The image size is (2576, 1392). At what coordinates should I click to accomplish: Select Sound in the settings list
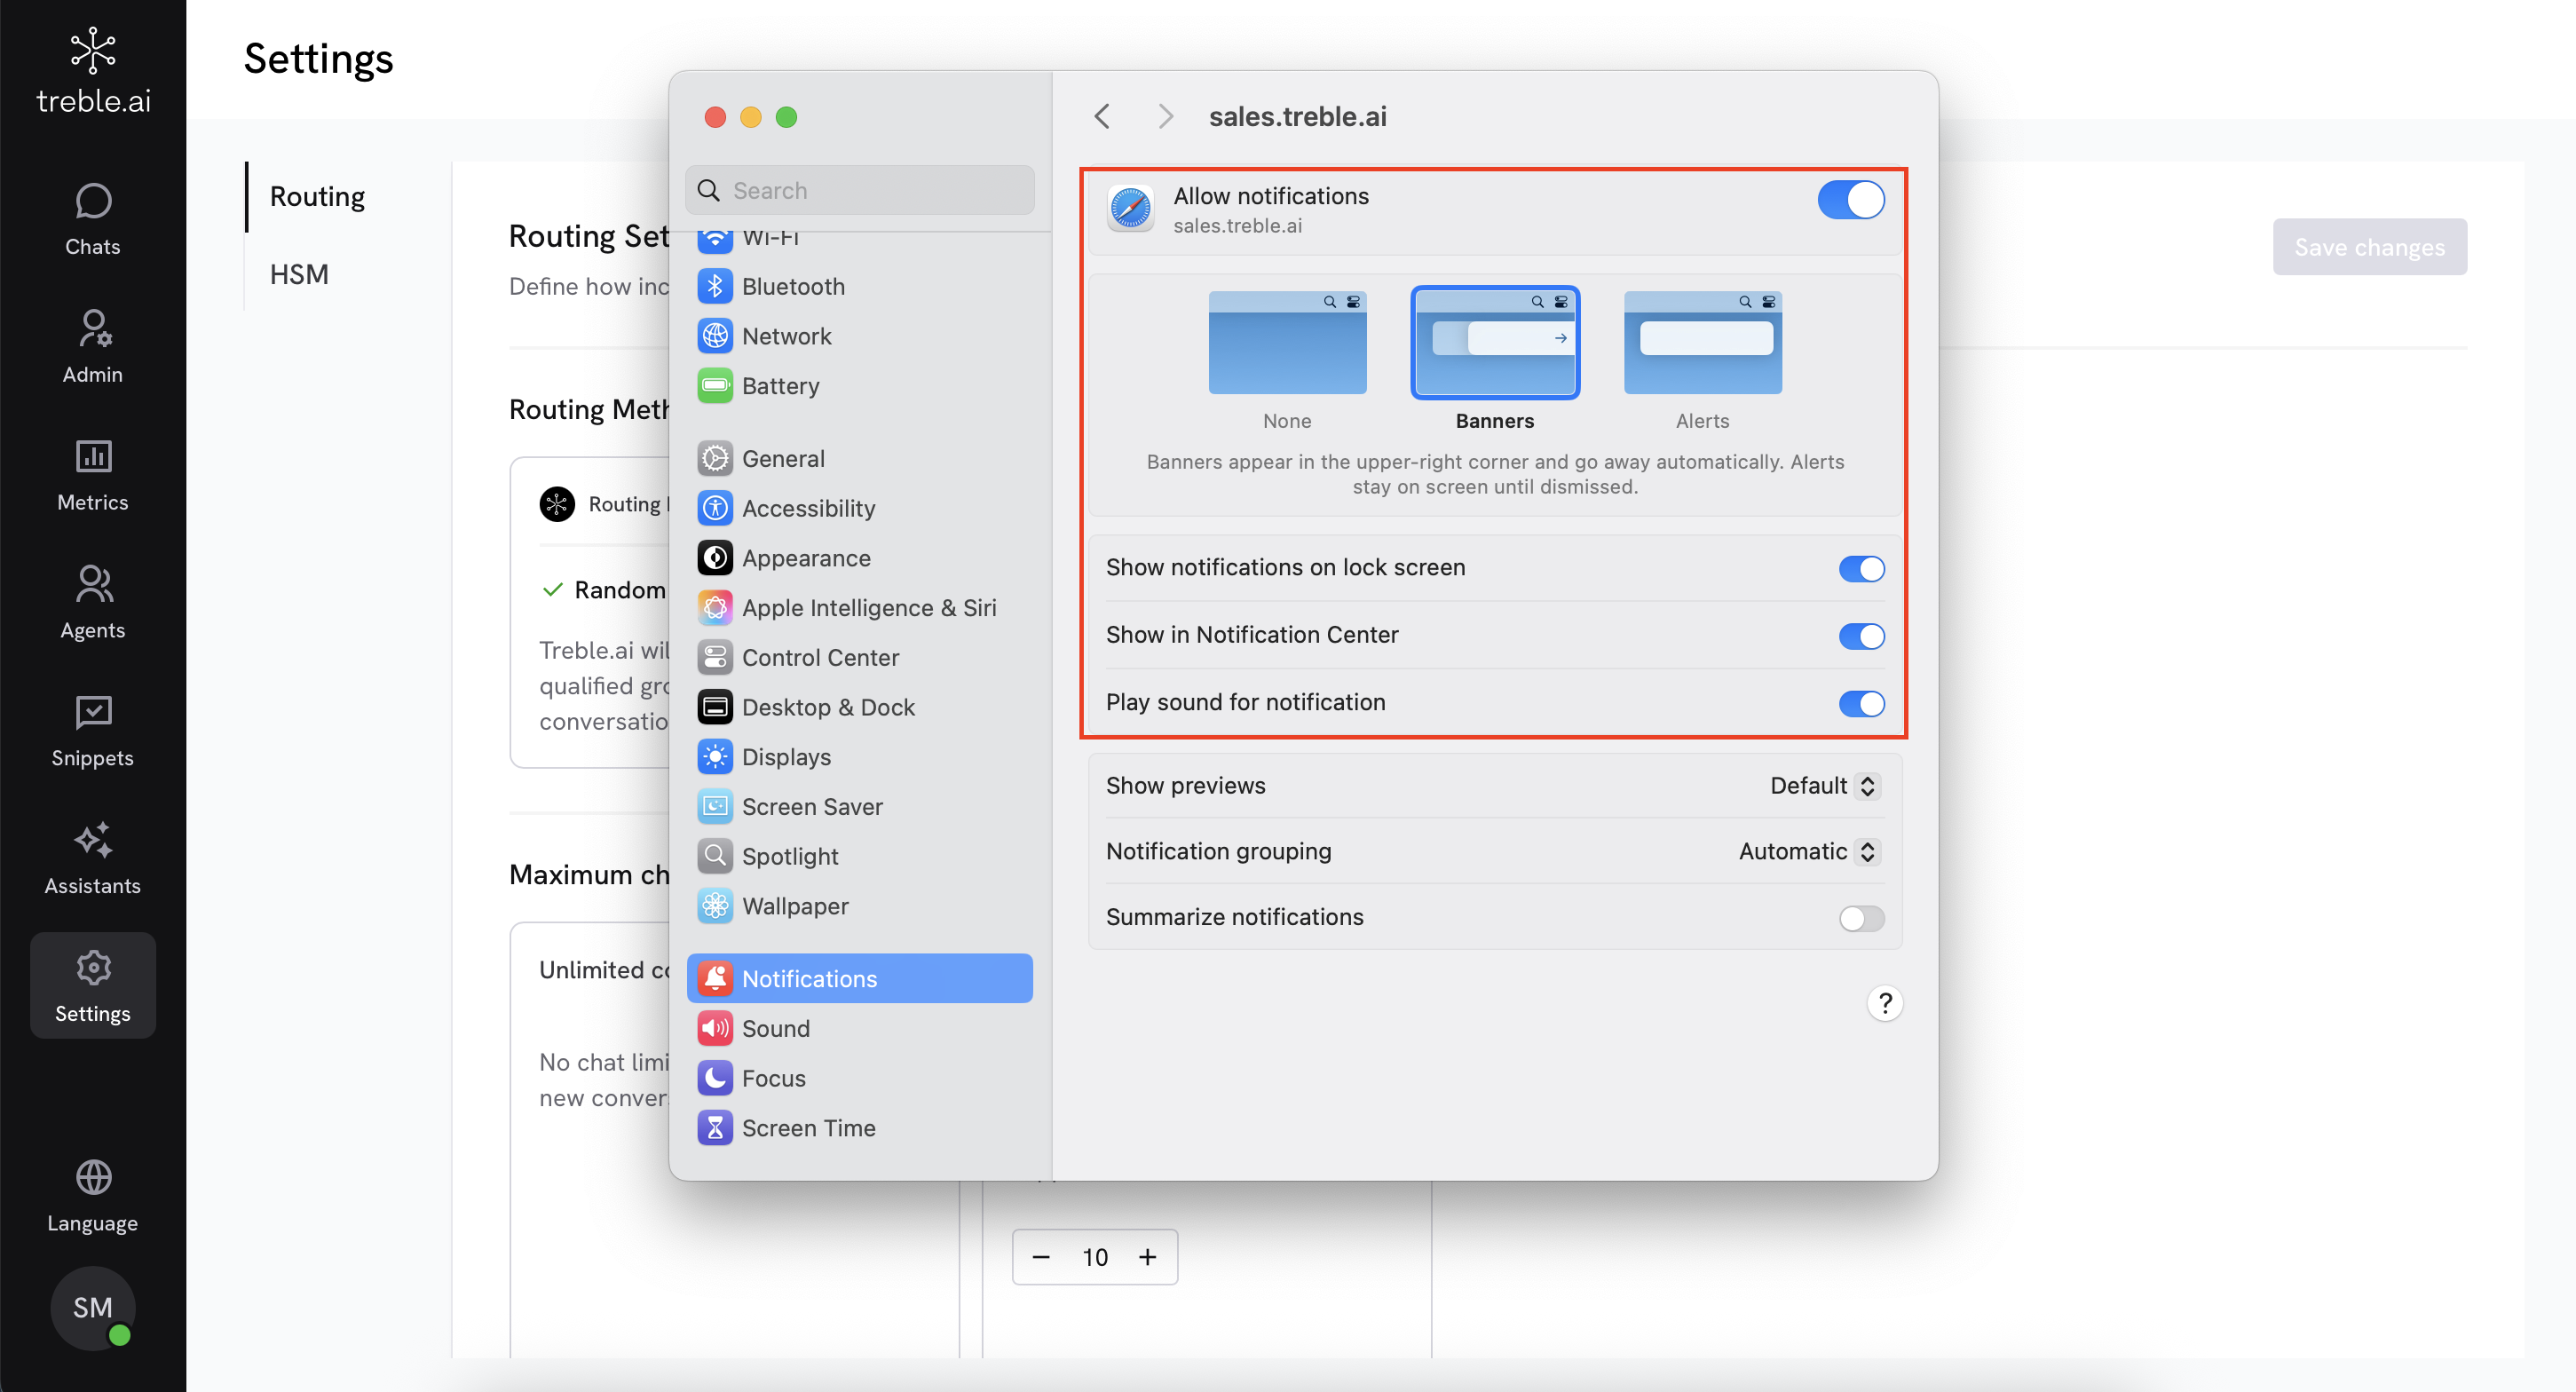pyautogui.click(x=775, y=1029)
